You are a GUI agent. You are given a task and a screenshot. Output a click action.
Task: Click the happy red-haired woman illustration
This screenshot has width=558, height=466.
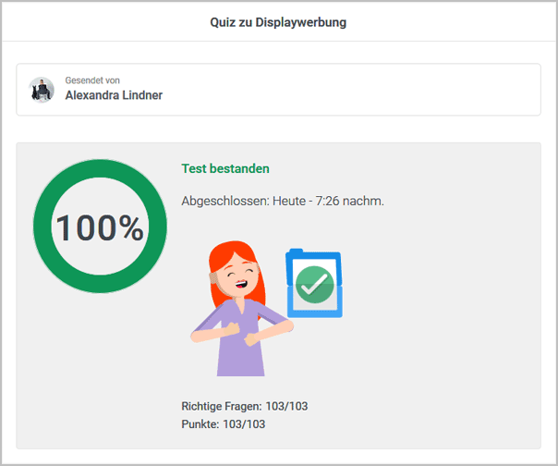coord(242,308)
